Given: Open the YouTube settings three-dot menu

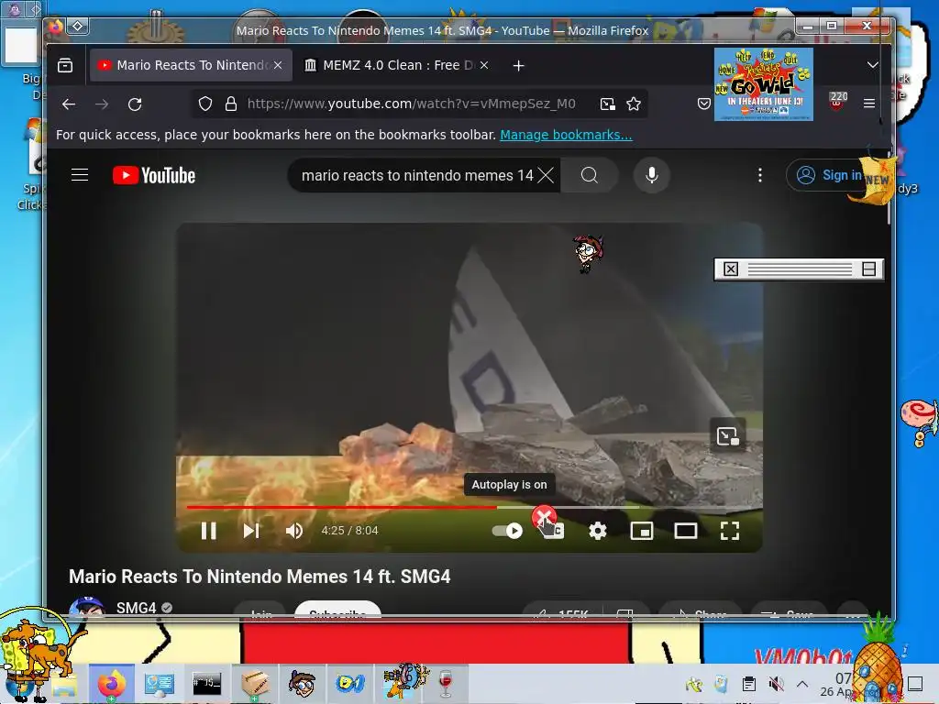Looking at the screenshot, I should tap(760, 175).
